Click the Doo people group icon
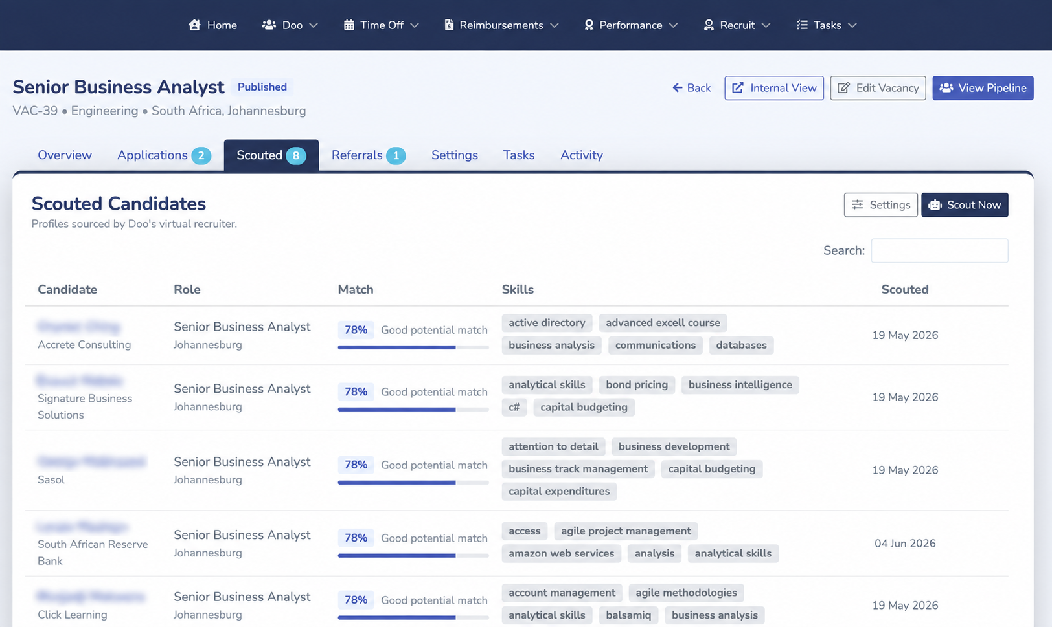Viewport: 1052px width, 627px height. [x=269, y=25]
